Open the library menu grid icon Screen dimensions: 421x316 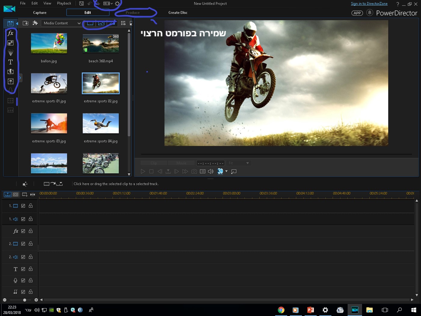123,23
